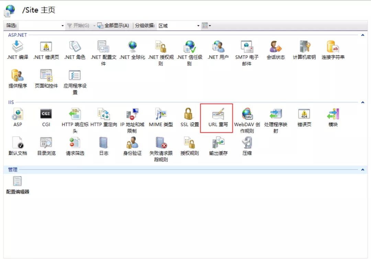The image size is (371, 259).
Task: Open the .NET 编译 feature
Action: click(x=18, y=50)
